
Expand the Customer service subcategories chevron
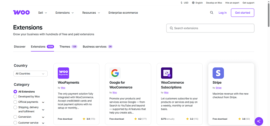click(43, 123)
